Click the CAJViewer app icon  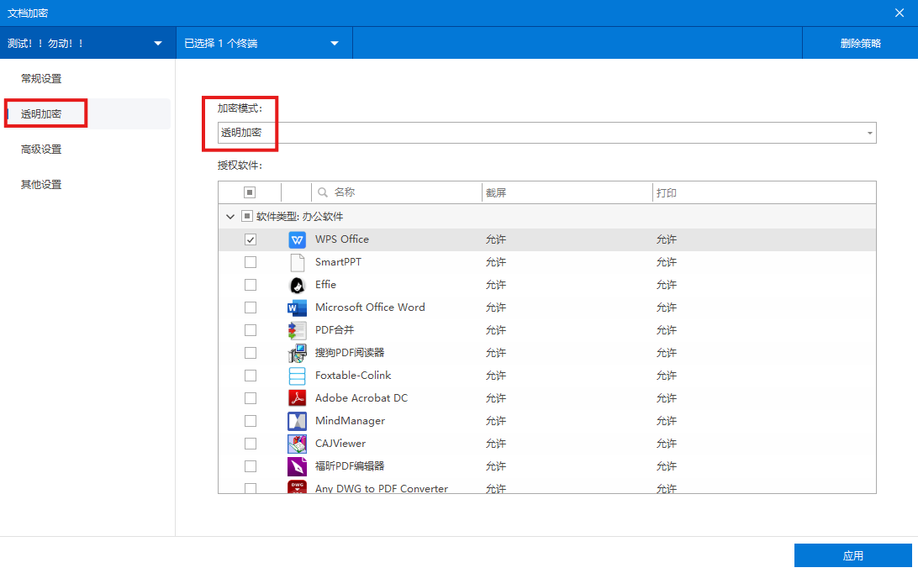pyautogui.click(x=297, y=444)
